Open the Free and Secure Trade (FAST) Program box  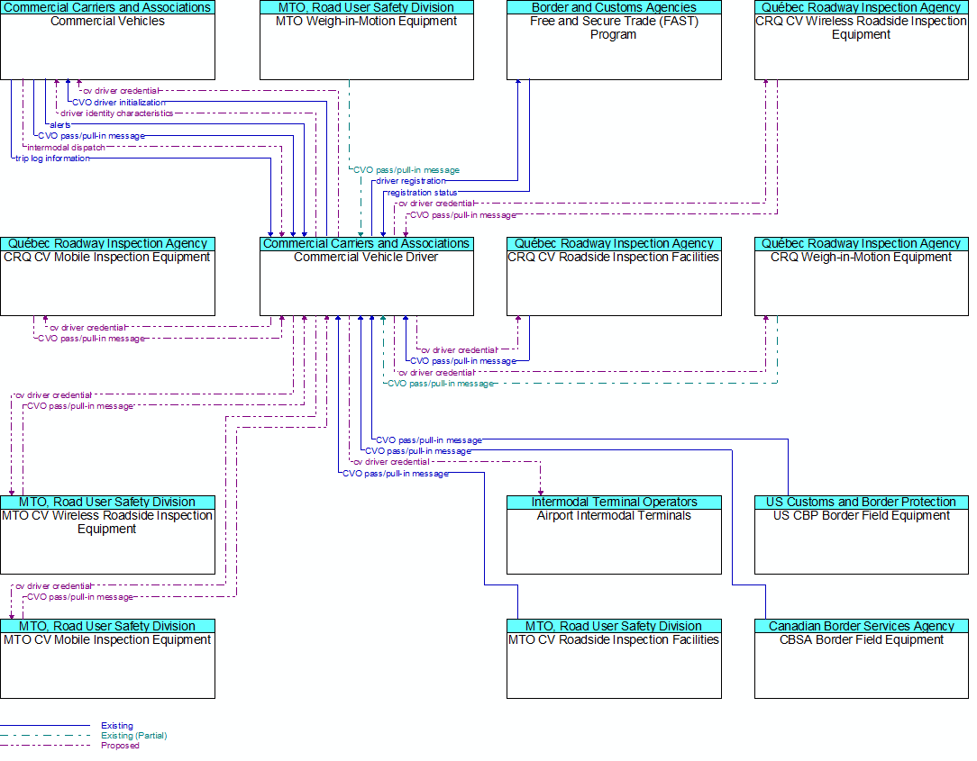(x=614, y=40)
